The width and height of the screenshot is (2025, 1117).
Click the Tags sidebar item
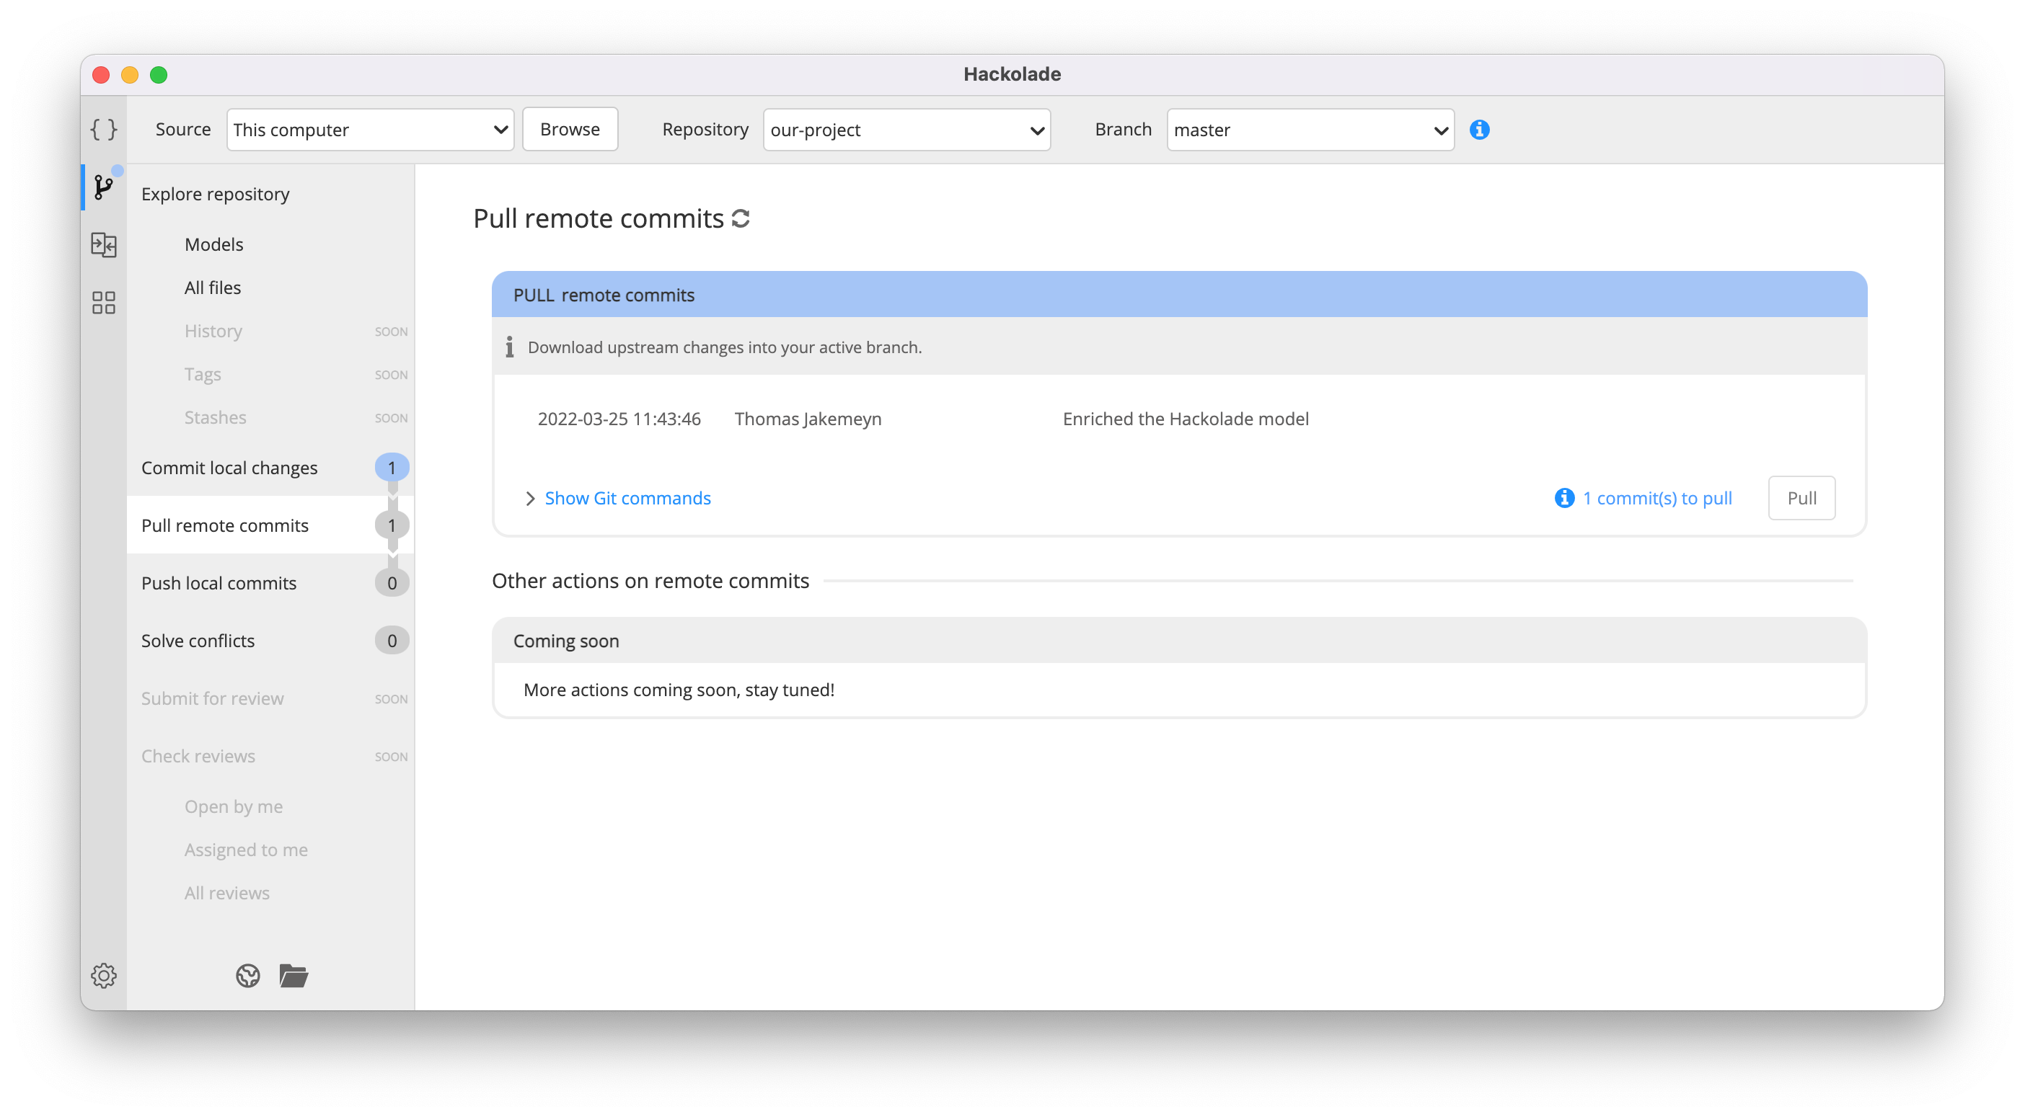202,374
